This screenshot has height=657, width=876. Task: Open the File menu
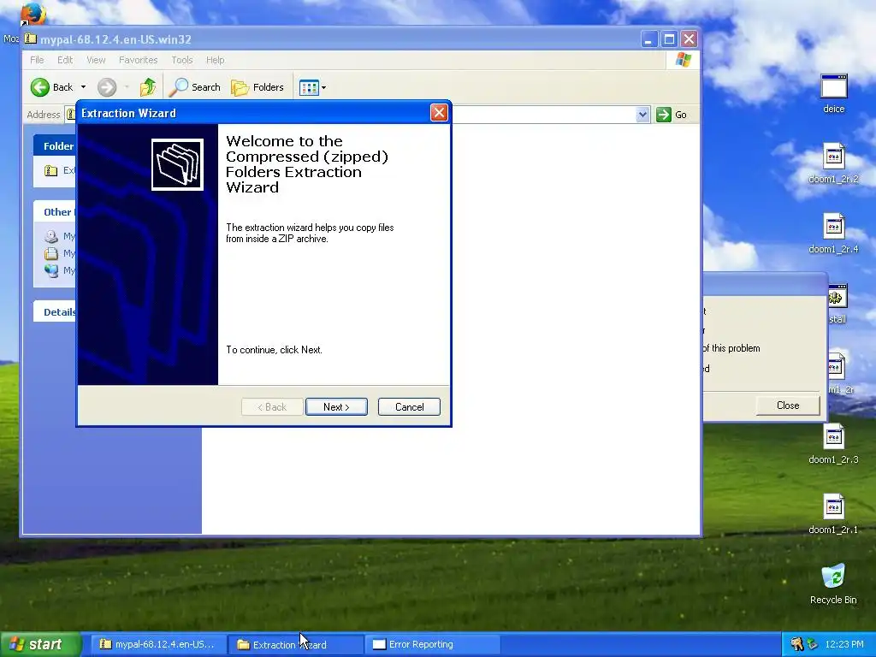pos(37,60)
